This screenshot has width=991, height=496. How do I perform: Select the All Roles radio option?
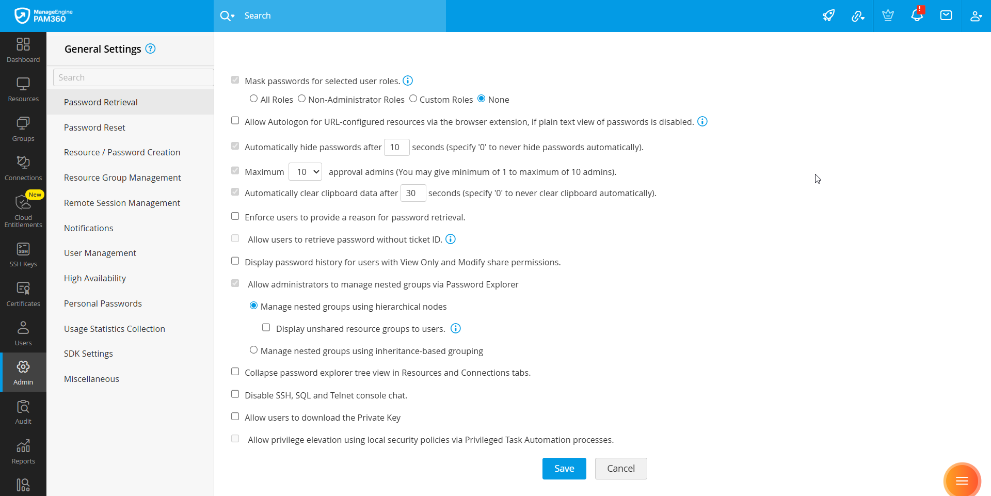[x=253, y=98]
